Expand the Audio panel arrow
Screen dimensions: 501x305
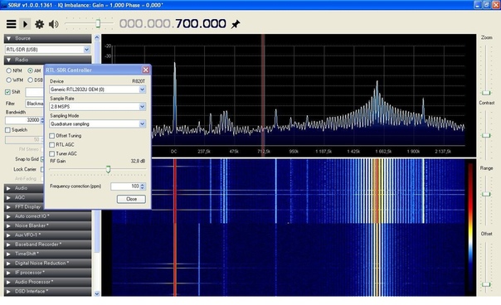[x=8, y=188]
